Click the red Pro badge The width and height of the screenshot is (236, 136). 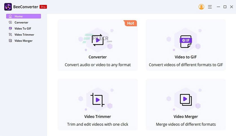tap(43, 7)
